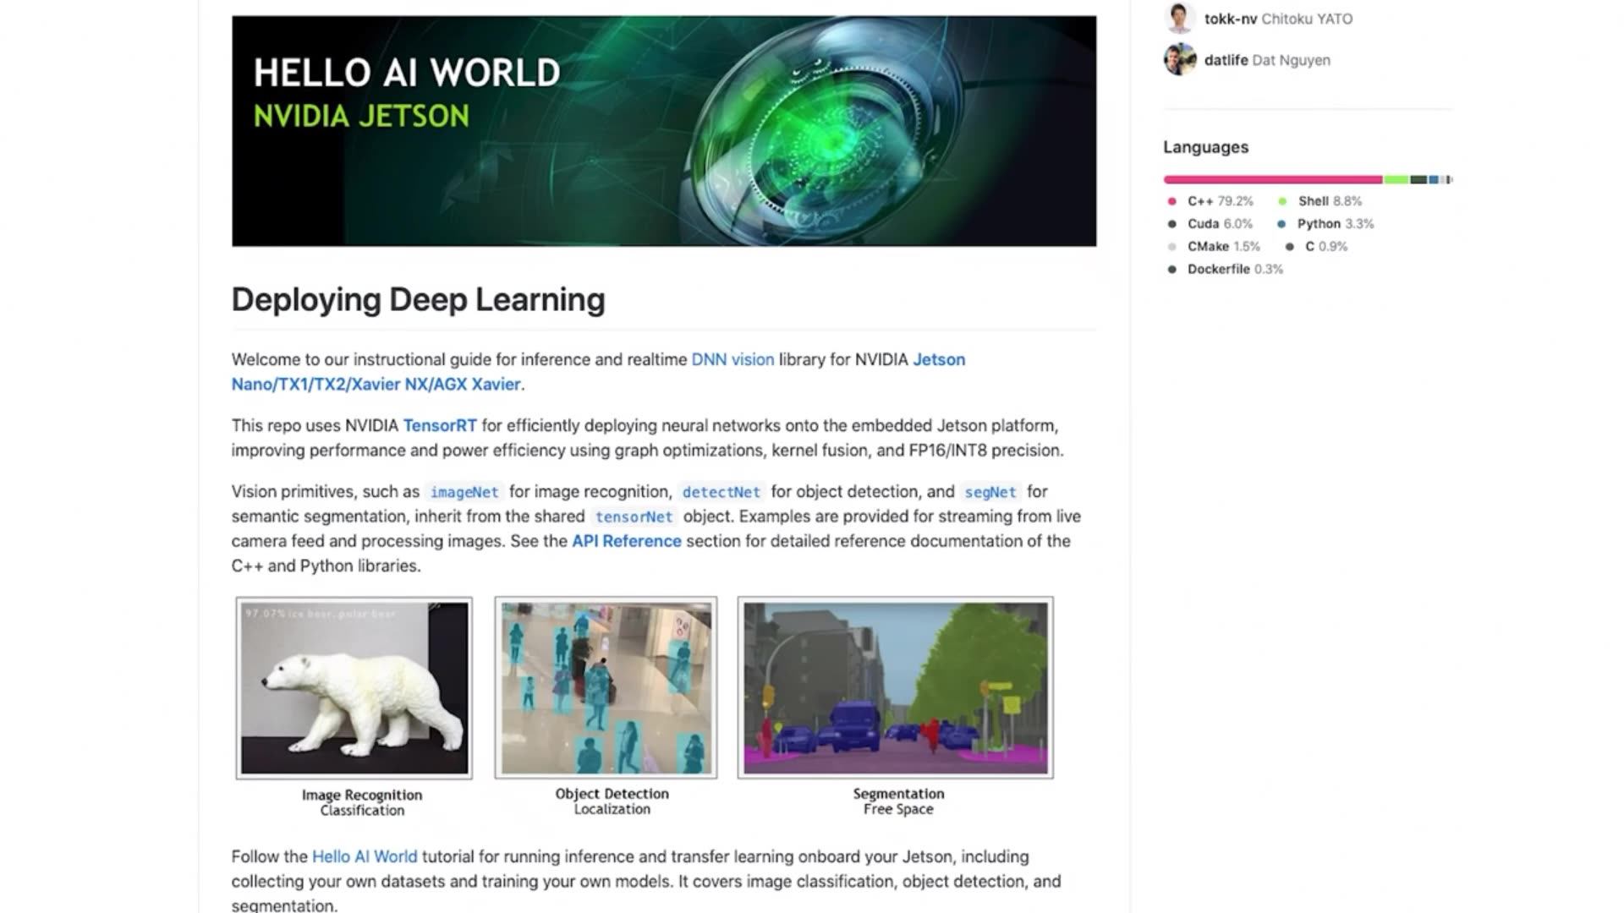Open the polar bear image recognition thumbnail
Viewport: 1624px width, 913px height.
point(354,687)
